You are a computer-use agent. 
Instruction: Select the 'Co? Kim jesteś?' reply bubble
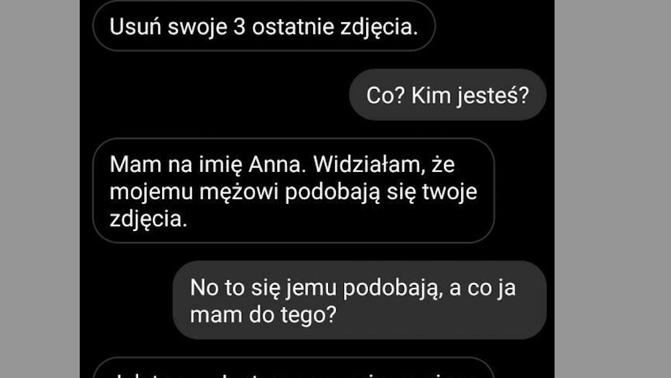[448, 94]
